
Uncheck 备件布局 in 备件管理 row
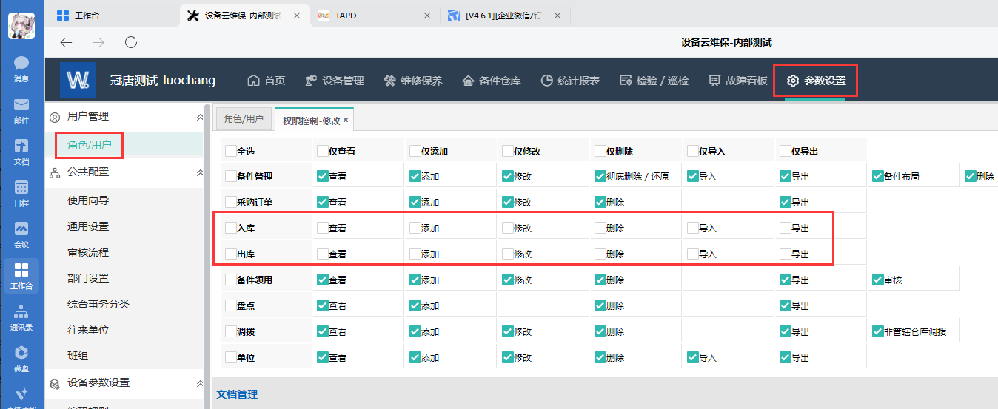878,176
